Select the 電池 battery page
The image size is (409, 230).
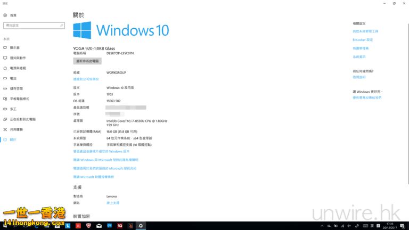pos(13,78)
